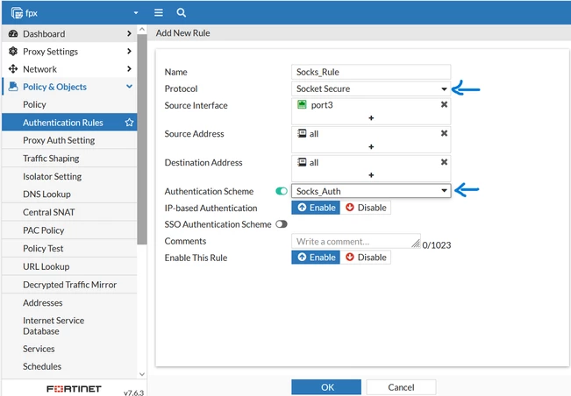Viewport: 571px width, 396px height.
Task: Favorite Authentication Rules with the star icon
Action: 129,123
